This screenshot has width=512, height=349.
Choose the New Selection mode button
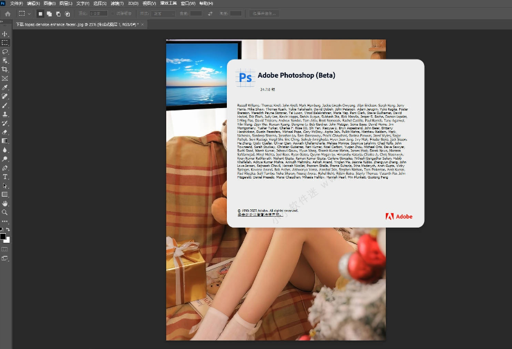pos(41,13)
